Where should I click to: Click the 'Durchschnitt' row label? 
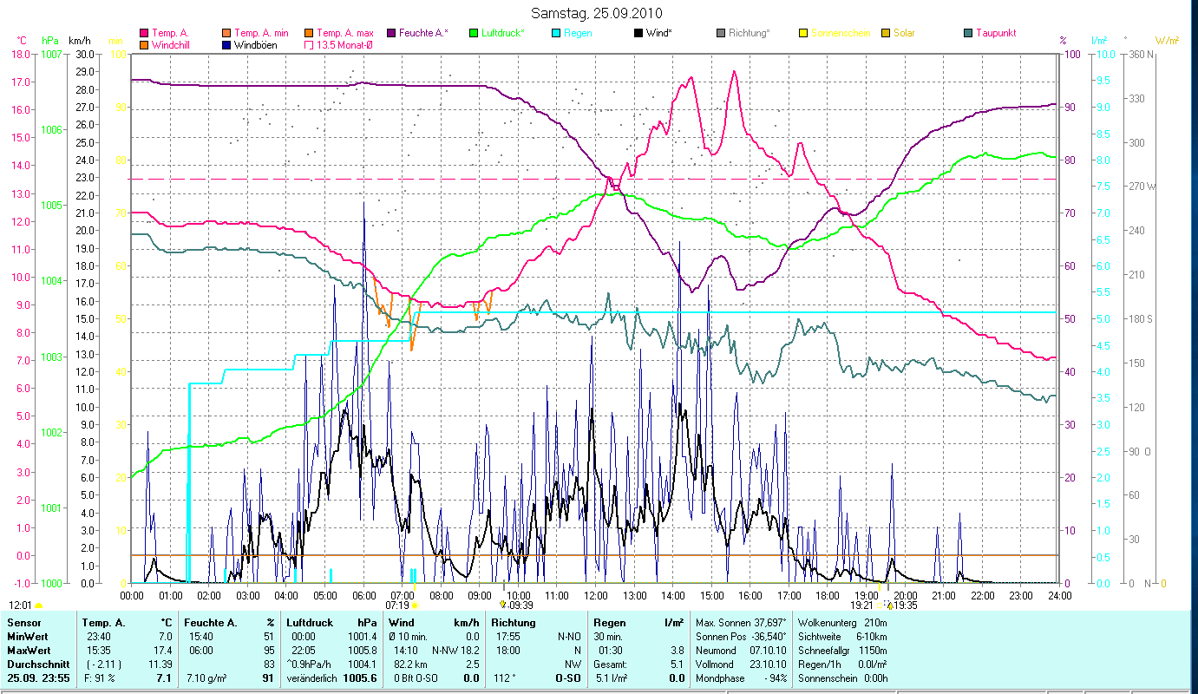tap(38, 665)
